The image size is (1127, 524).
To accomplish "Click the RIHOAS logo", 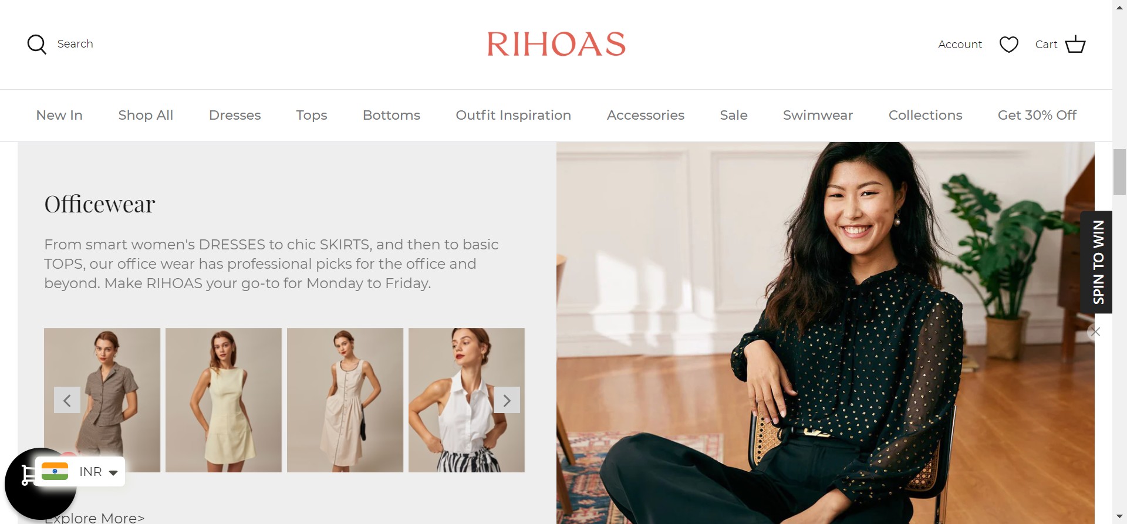I will pos(556,44).
